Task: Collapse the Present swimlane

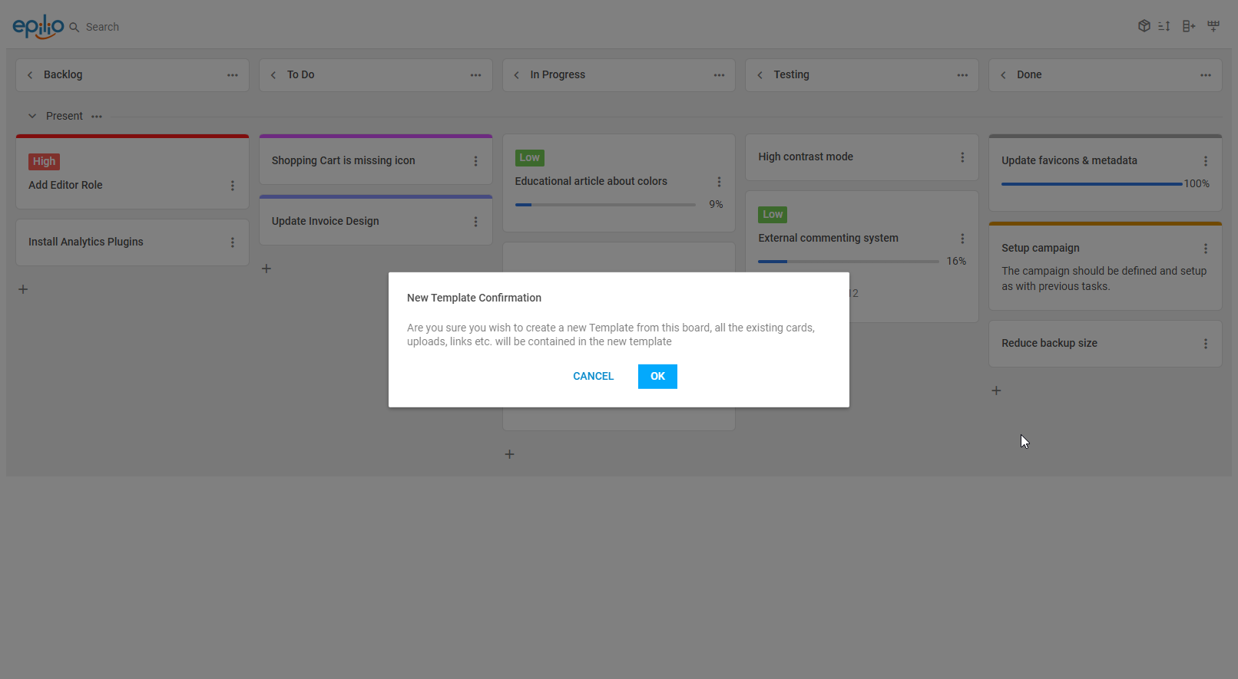Action: point(32,117)
